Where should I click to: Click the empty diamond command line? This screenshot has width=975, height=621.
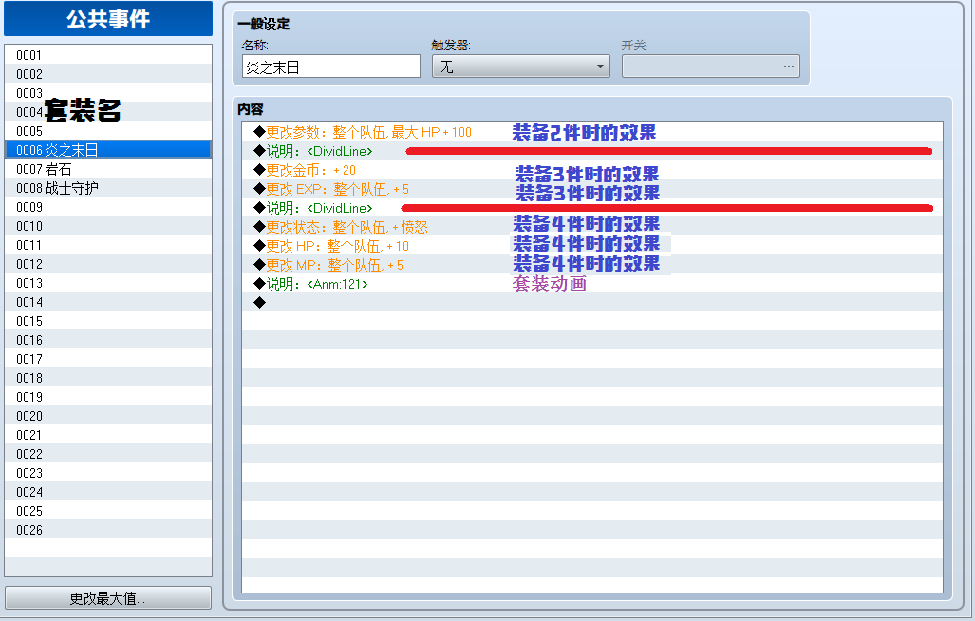pos(592,303)
